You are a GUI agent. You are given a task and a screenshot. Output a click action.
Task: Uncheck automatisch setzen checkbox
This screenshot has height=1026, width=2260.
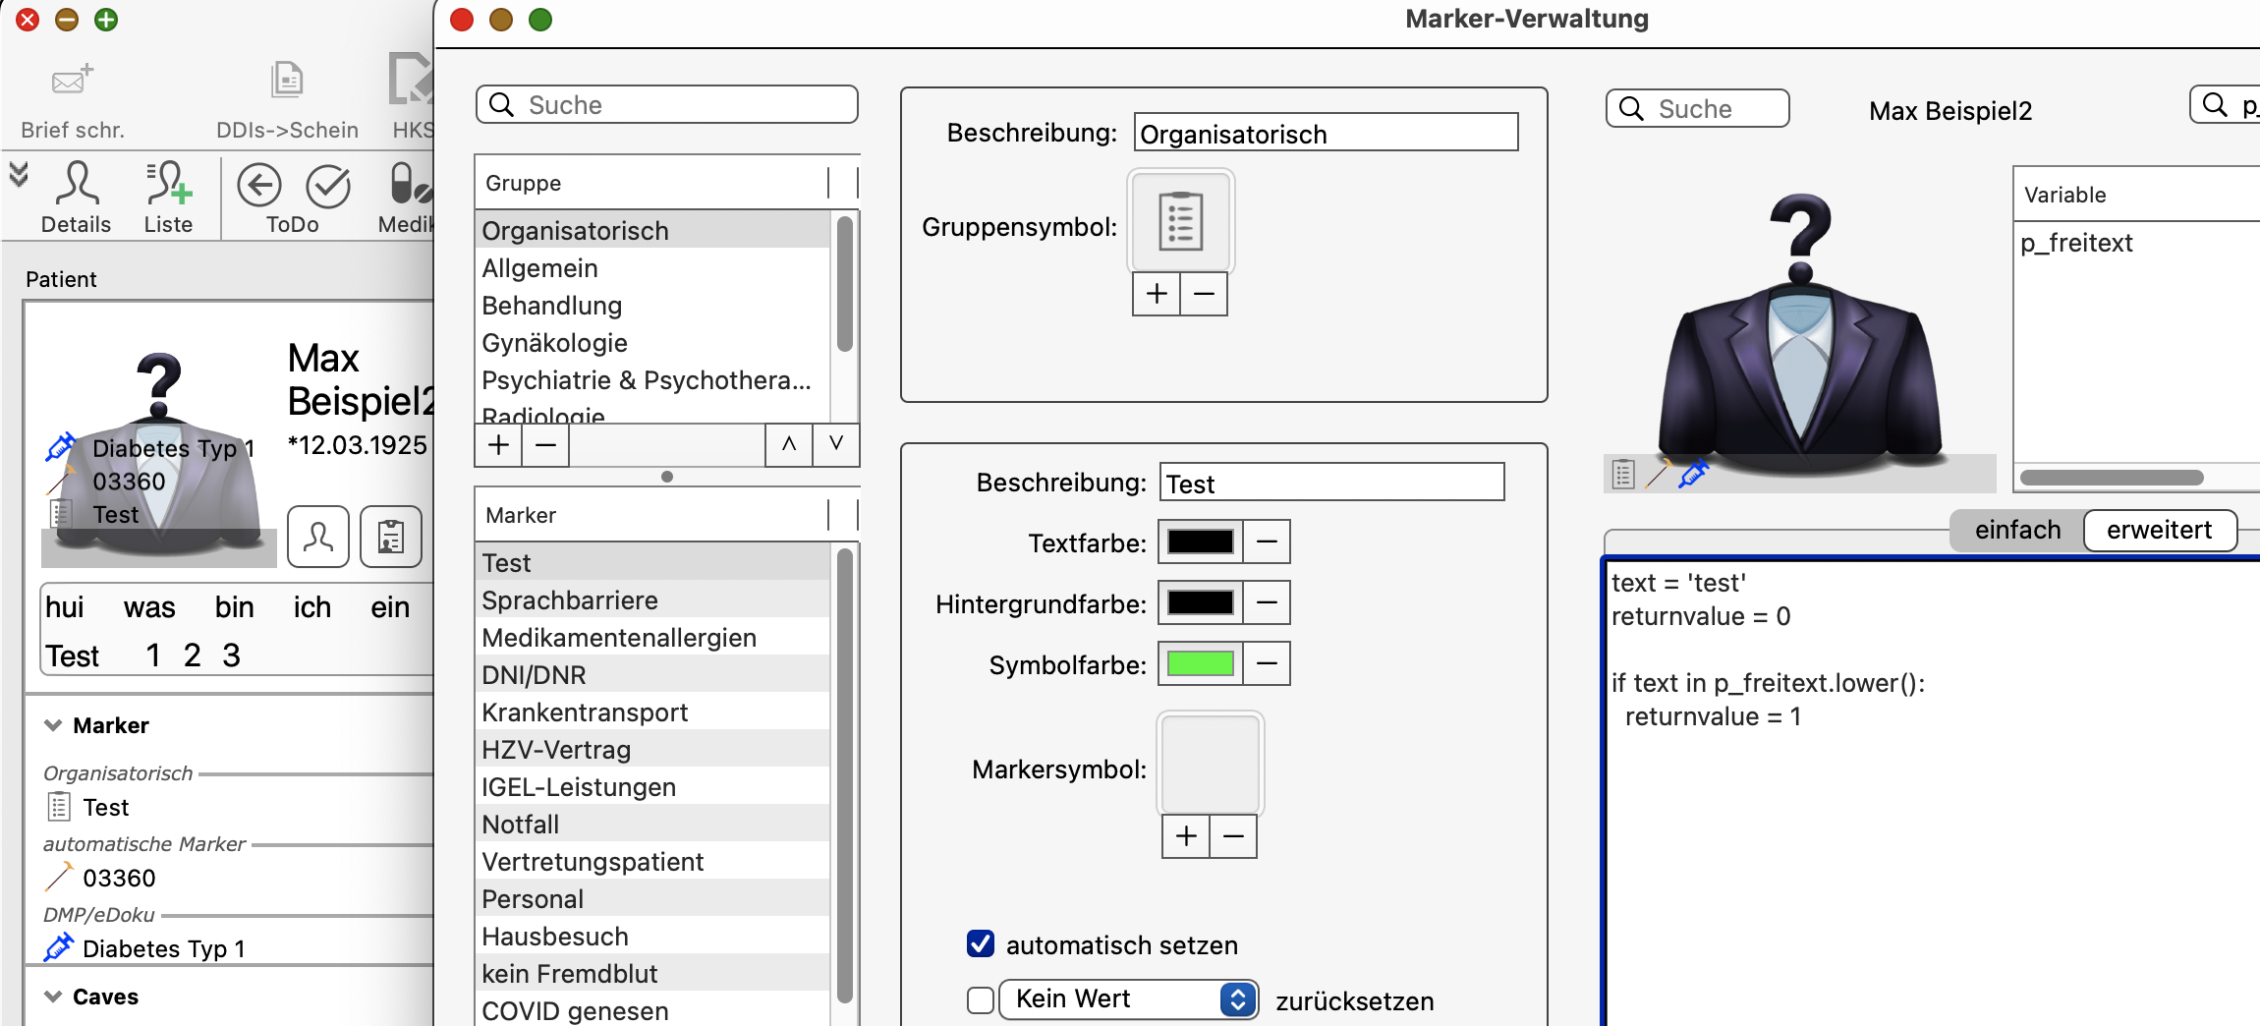(x=981, y=943)
